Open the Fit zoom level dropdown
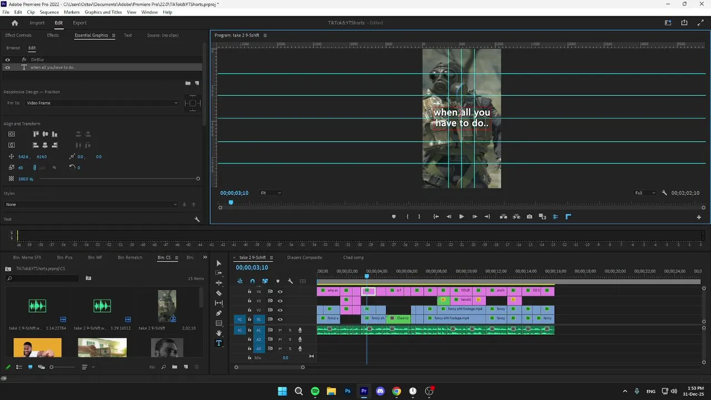 (271, 193)
